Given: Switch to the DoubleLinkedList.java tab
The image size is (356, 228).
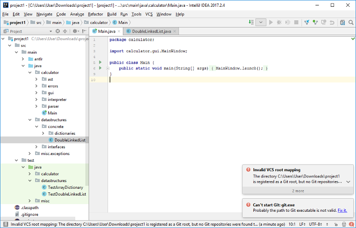Looking at the screenshot, I should point(151,31).
